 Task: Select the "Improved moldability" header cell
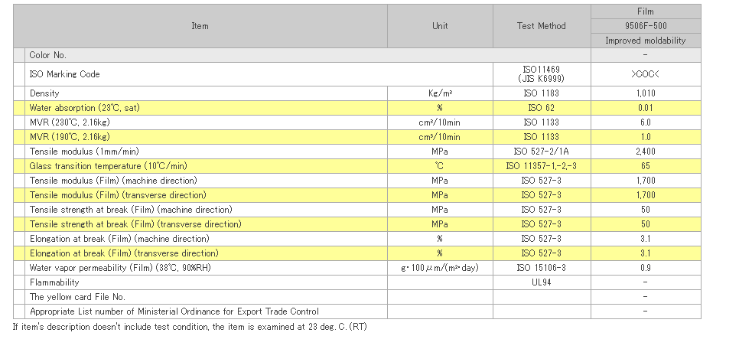[645, 41]
